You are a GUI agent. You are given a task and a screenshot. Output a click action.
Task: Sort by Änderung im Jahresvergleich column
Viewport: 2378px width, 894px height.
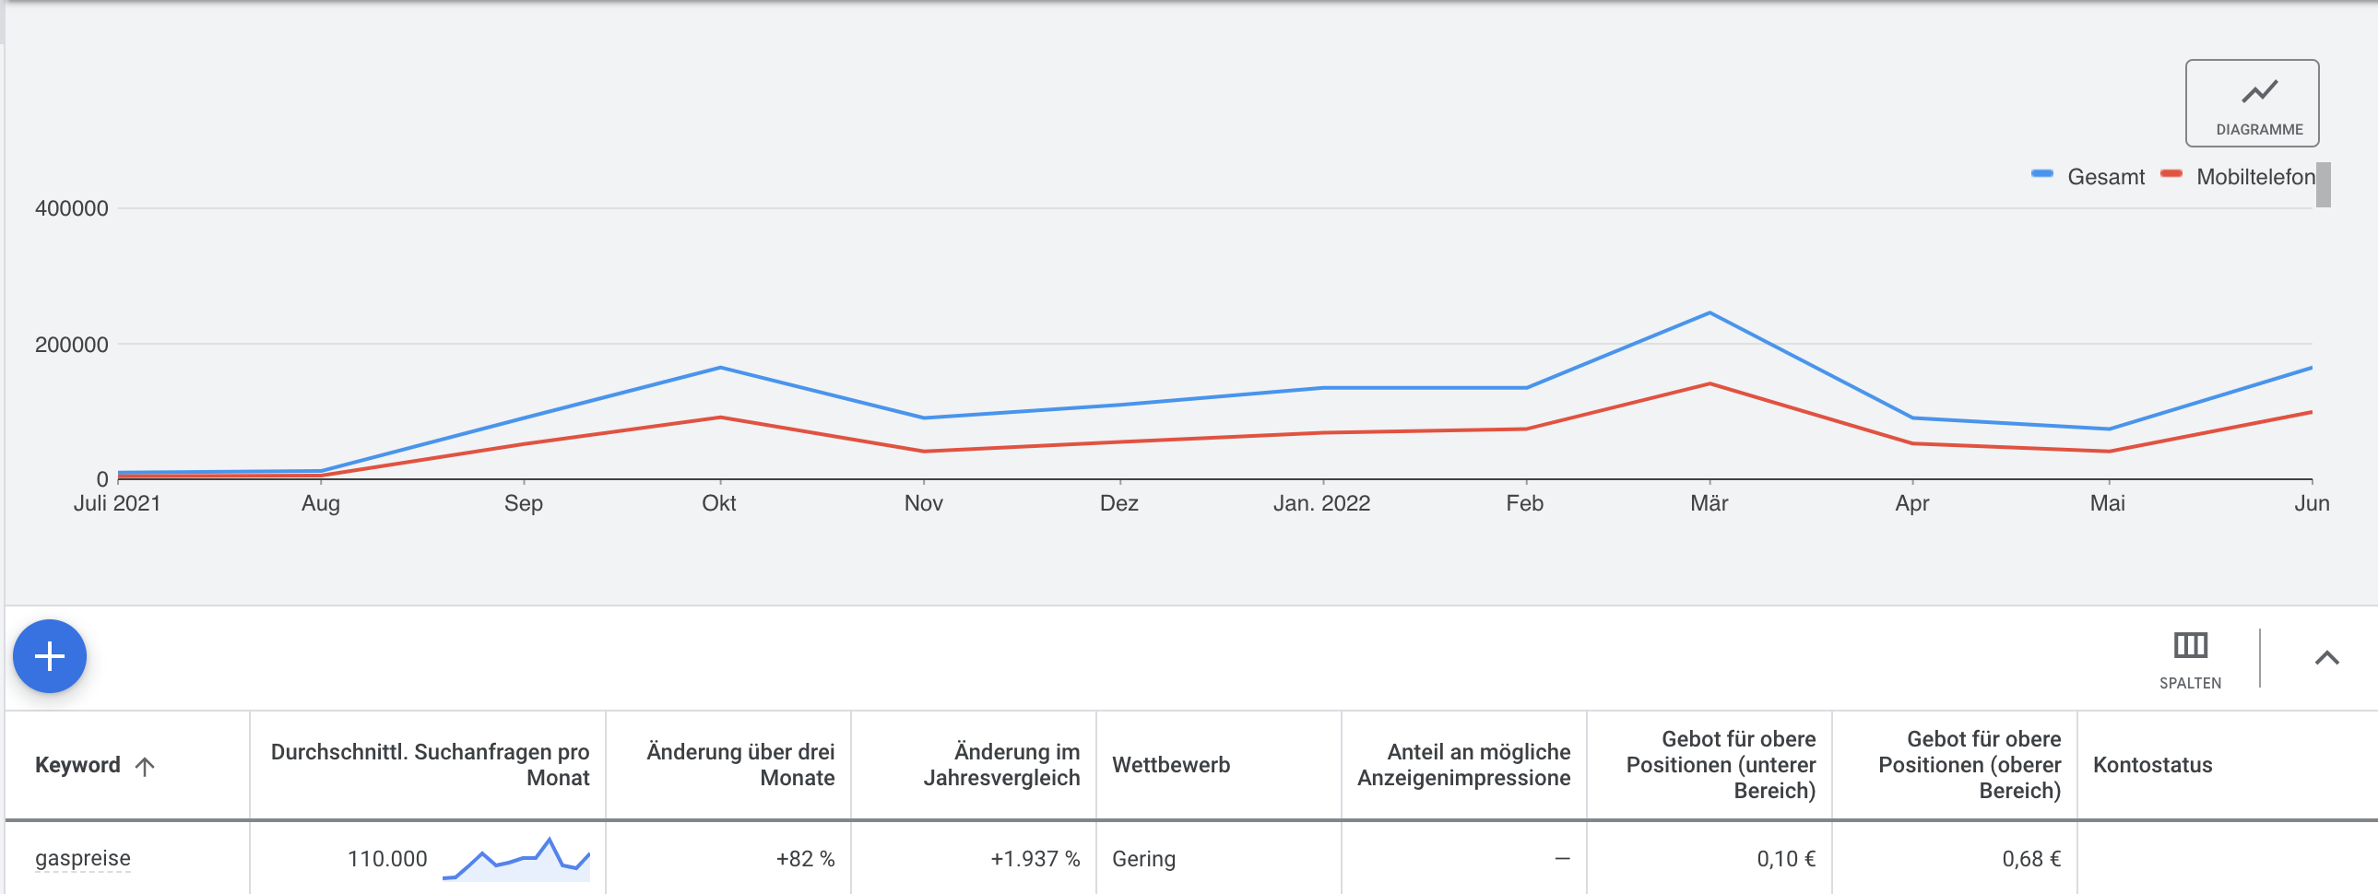coord(1001,765)
